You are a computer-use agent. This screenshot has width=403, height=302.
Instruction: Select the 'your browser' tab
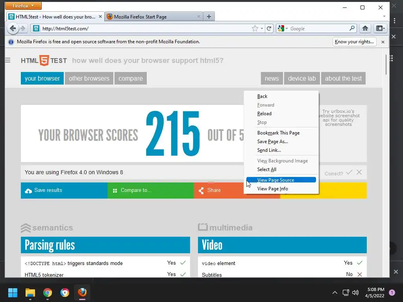[x=42, y=78]
